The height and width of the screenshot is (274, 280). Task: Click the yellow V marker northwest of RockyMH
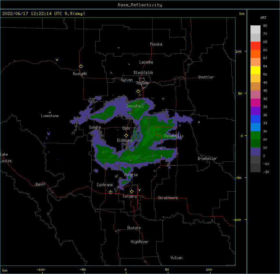click(x=57, y=60)
